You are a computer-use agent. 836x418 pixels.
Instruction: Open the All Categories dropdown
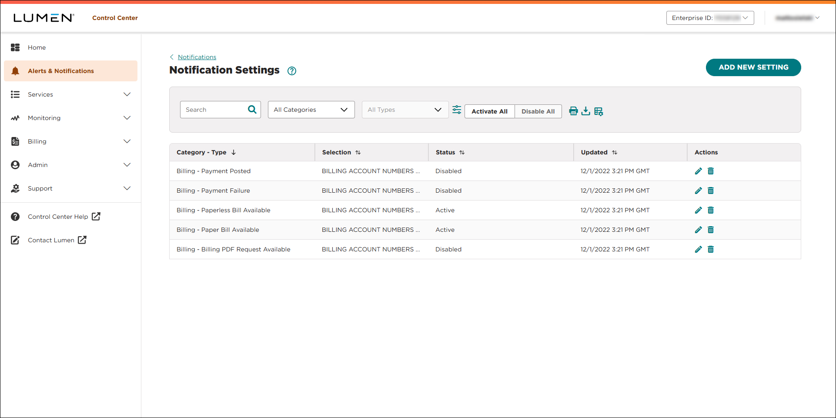tap(311, 110)
